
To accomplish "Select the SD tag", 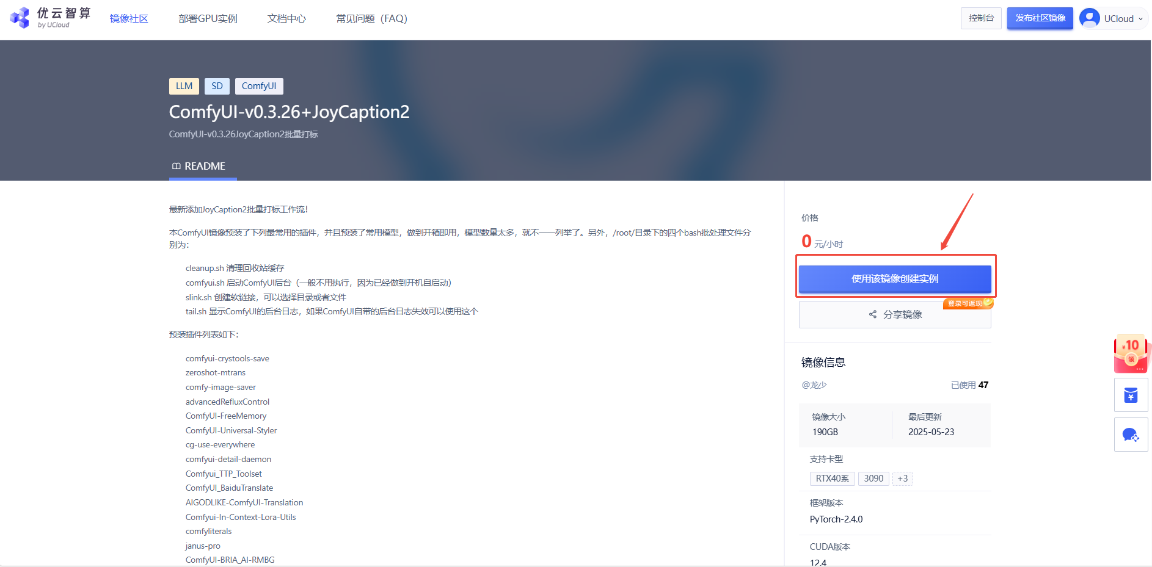I will 217,86.
